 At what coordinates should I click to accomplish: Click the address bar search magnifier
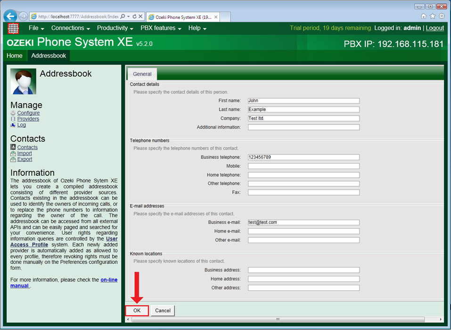[123, 16]
